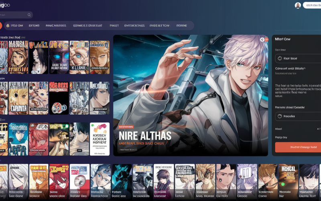Switch to the 'FIAGST' navigation tab
The height and width of the screenshot is (201, 321).
(114, 26)
